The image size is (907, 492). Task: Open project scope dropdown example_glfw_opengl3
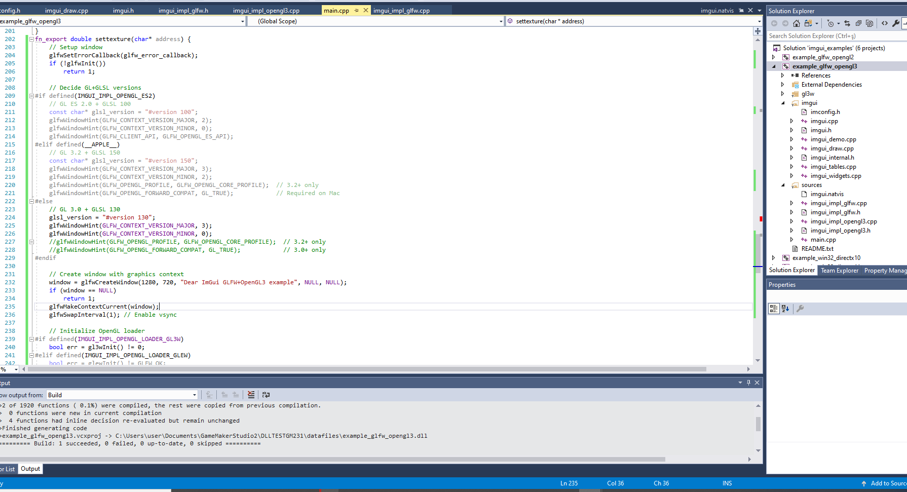pos(242,21)
